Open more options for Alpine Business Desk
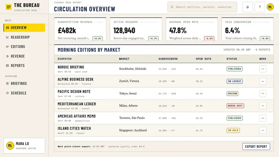Screen dimensions: 279x157 click(x=263, y=81)
